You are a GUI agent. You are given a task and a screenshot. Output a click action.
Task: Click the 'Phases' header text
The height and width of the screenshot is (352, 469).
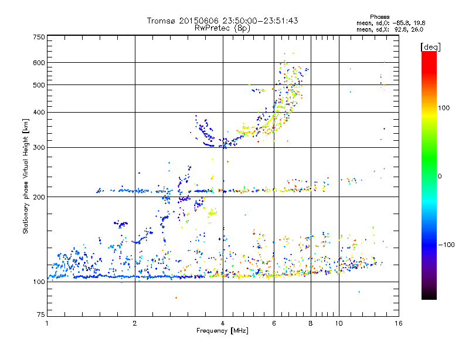click(x=379, y=17)
